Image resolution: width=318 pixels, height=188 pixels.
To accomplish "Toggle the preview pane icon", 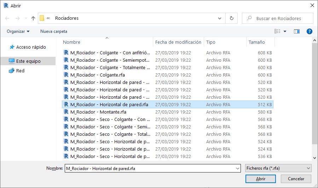I will point(297,31).
